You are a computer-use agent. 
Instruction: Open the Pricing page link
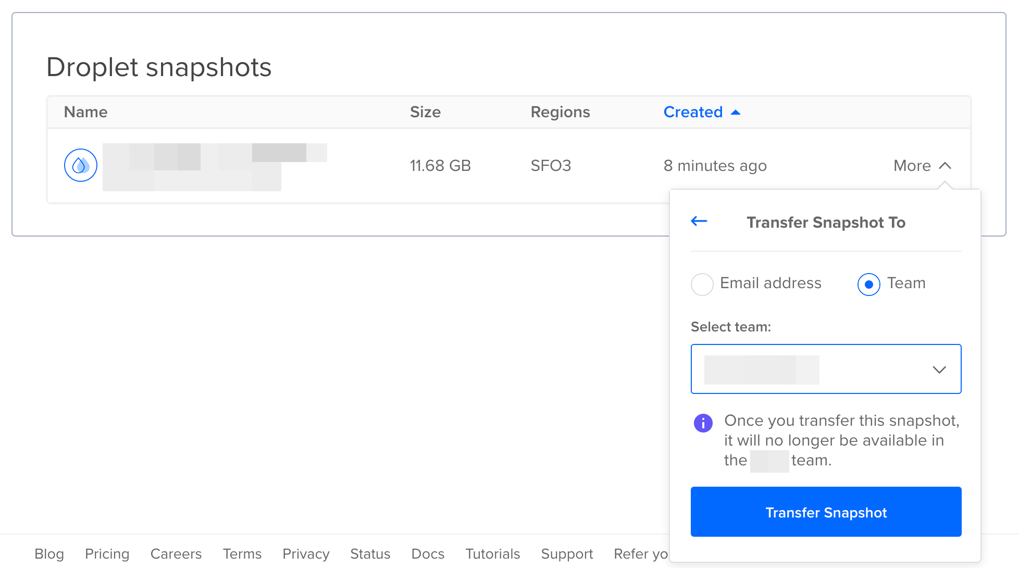click(107, 554)
